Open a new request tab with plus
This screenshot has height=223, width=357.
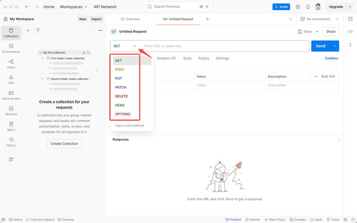click(x=207, y=19)
